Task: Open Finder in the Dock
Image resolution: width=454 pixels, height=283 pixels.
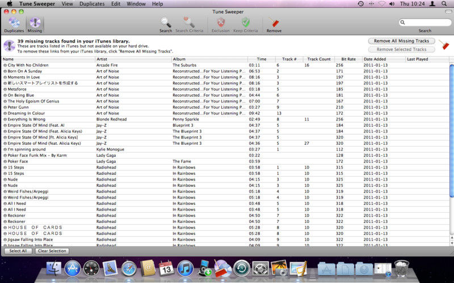Action: tap(54, 268)
